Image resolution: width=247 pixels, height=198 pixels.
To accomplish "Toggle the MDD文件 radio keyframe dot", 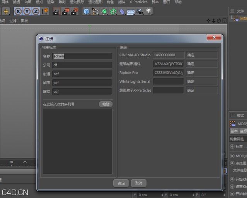I will pos(232,156).
